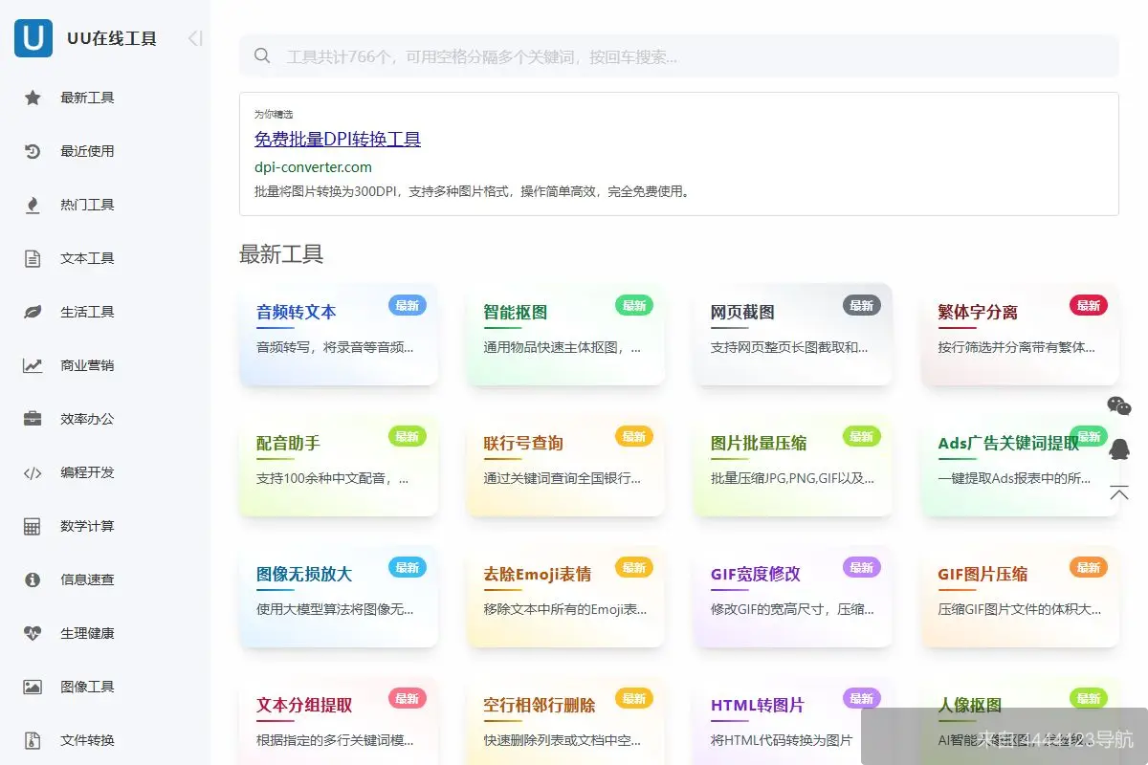This screenshot has width=1148, height=765.
Task: Click the 数学计算 calculator icon
Action: (x=33, y=525)
